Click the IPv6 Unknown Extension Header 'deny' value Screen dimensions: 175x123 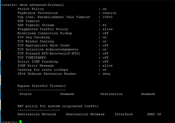[x=106, y=74]
